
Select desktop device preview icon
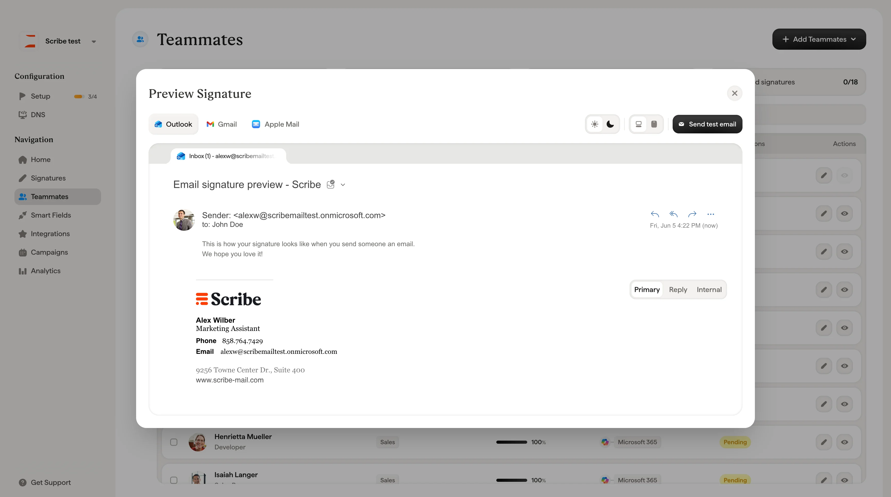[639, 124]
